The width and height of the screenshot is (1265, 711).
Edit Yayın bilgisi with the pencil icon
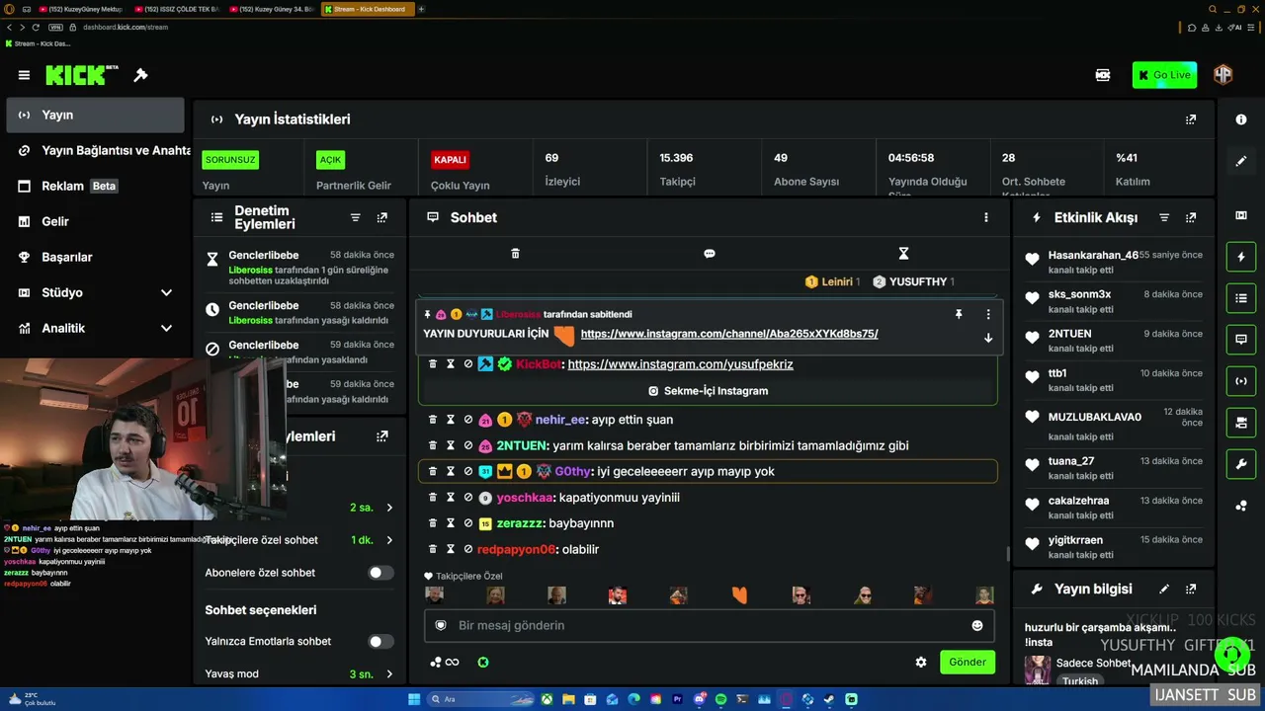(1164, 590)
